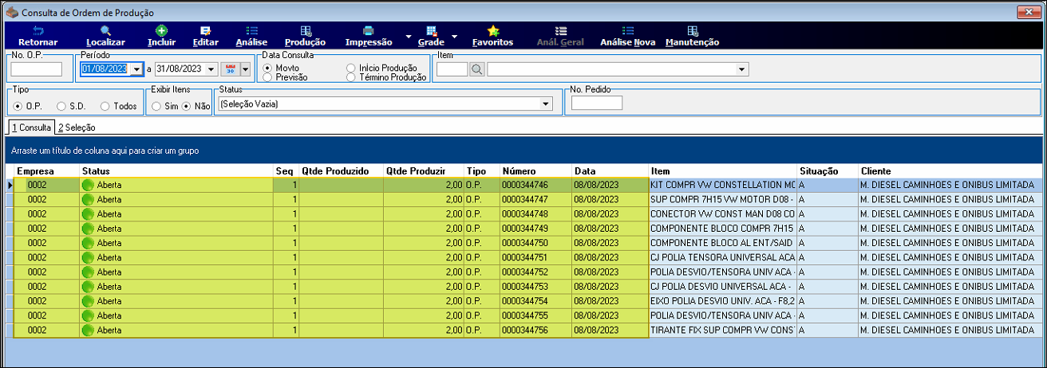Open the Localizar search tool
The height and width of the screenshot is (368, 1047).
[x=105, y=36]
